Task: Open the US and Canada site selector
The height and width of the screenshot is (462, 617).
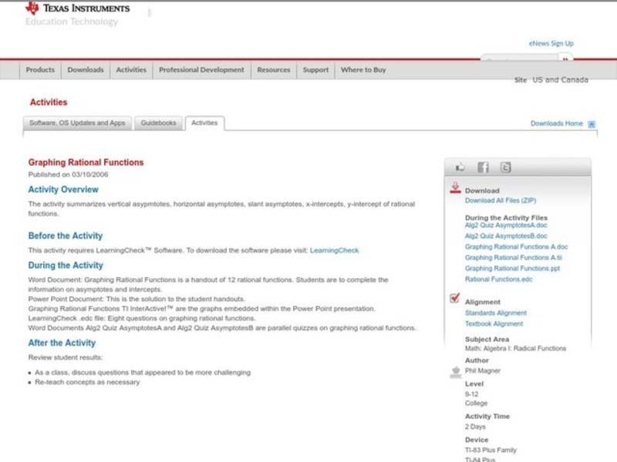Action: point(560,80)
